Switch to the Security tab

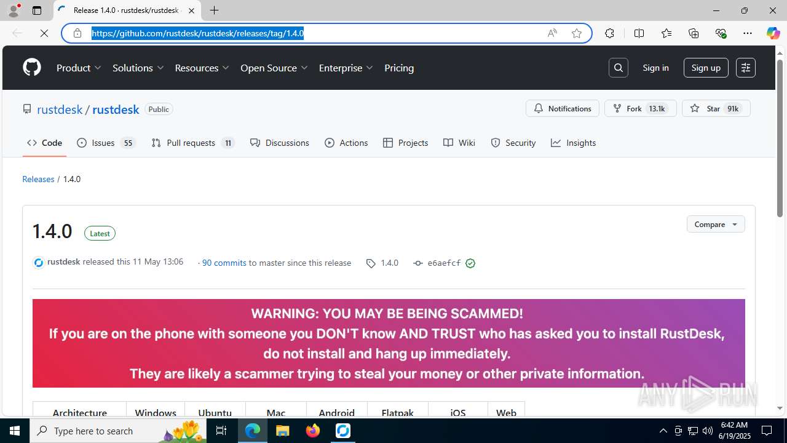tap(513, 143)
